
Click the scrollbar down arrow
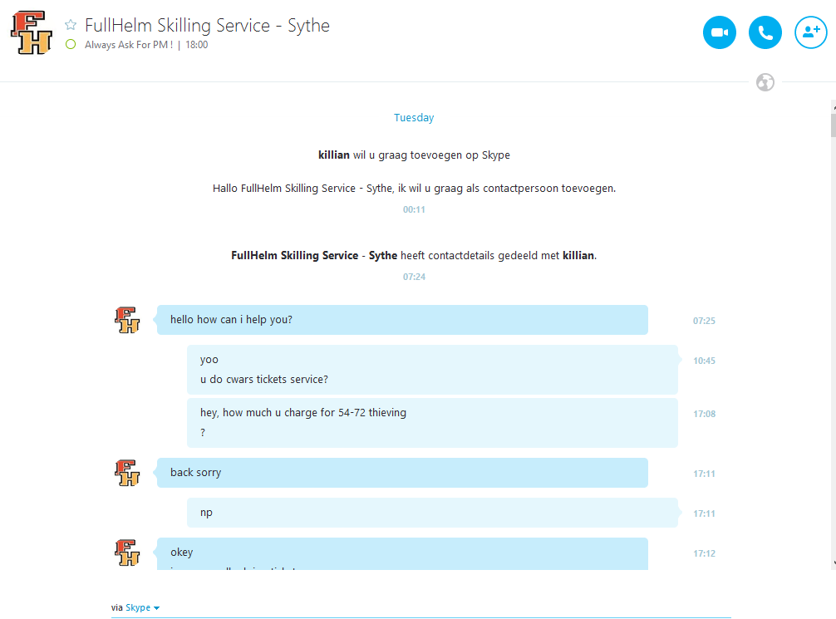pos(834,563)
